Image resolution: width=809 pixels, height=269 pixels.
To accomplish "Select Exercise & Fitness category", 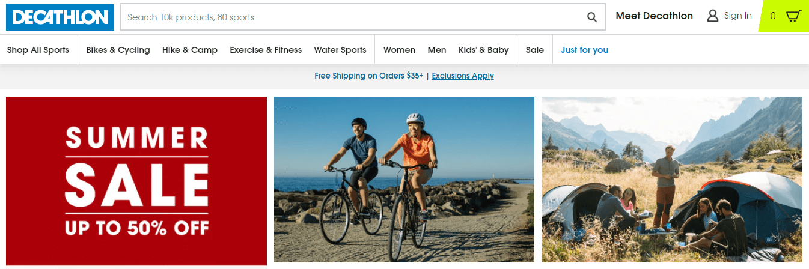I will click(x=266, y=50).
